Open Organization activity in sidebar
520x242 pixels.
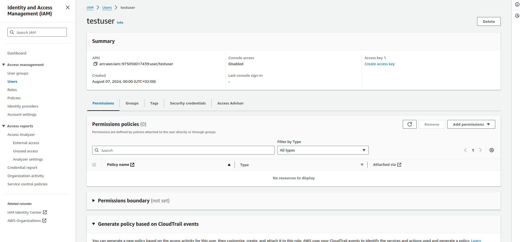click(x=26, y=176)
